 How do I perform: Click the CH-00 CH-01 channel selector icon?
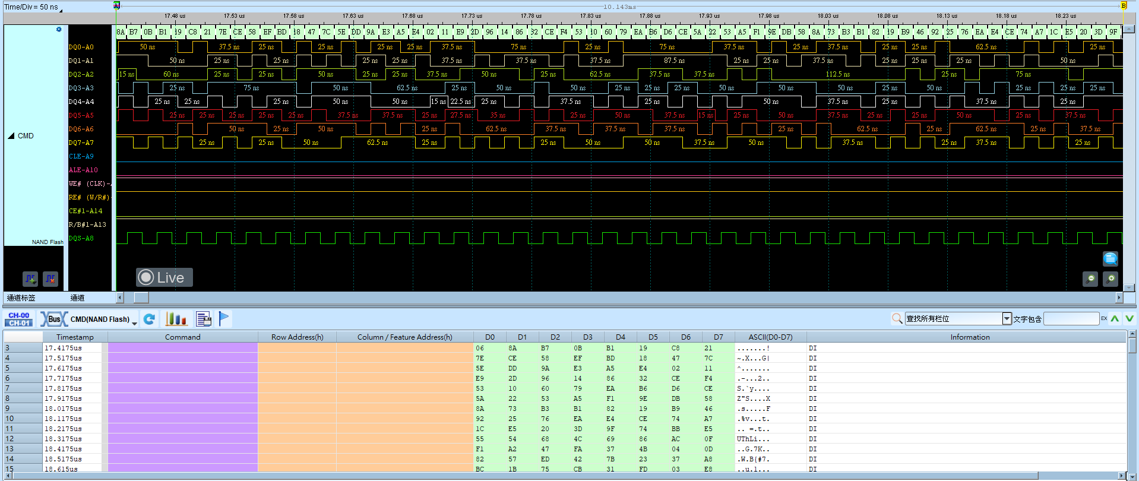click(19, 319)
